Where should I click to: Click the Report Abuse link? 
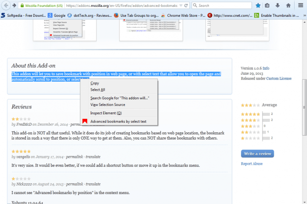[252, 164]
